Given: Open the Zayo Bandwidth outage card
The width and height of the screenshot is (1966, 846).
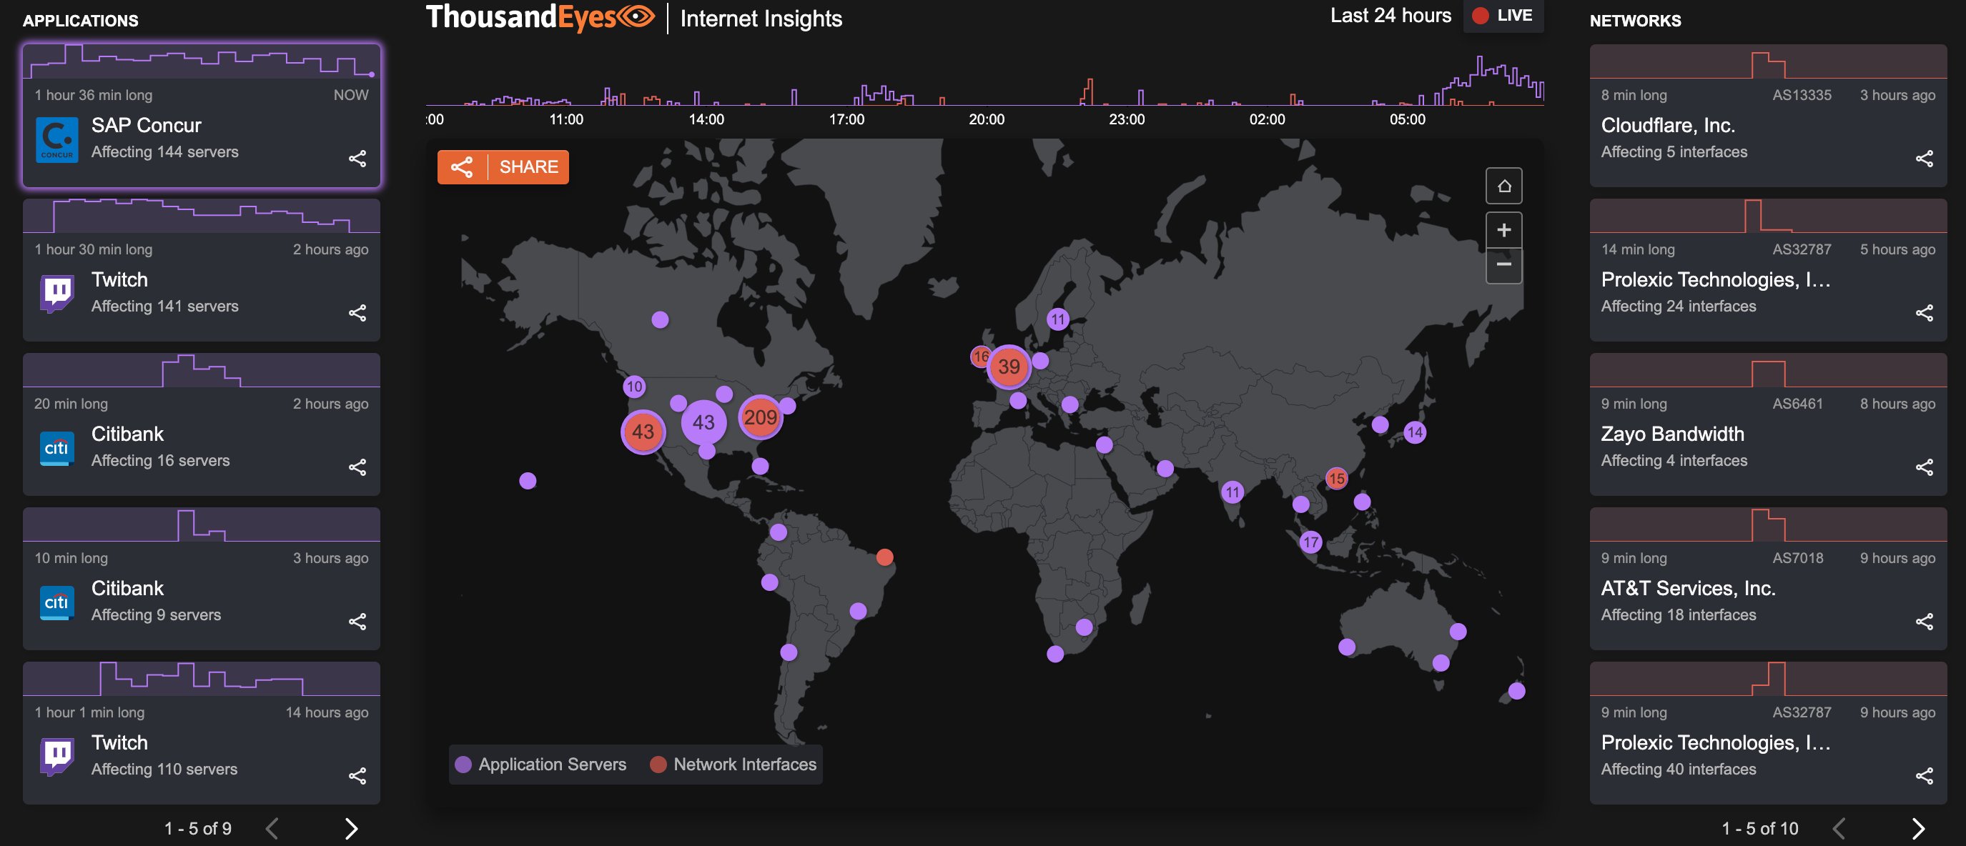Looking at the screenshot, I should coord(1769,424).
